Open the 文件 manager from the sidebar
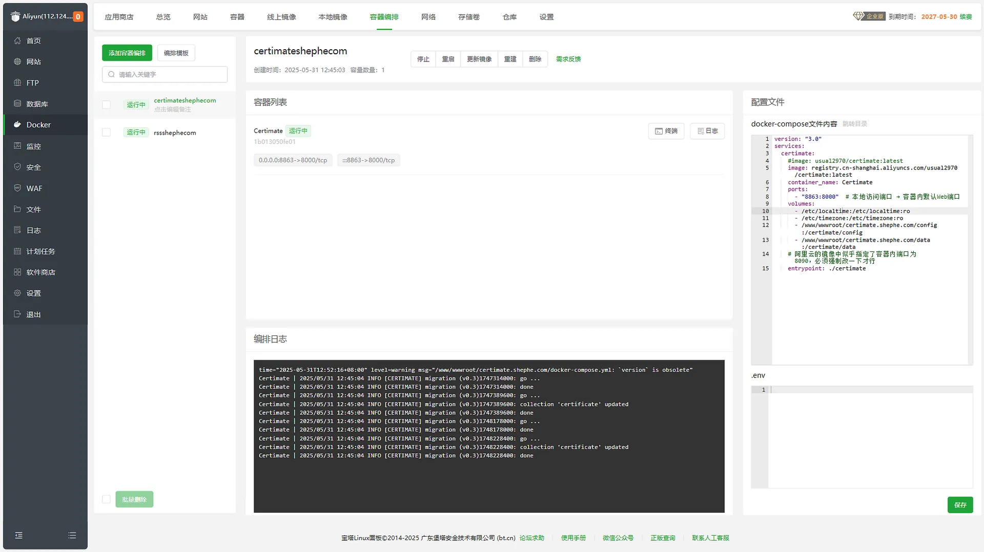Screen dimensions: 984x552 tap(33, 209)
